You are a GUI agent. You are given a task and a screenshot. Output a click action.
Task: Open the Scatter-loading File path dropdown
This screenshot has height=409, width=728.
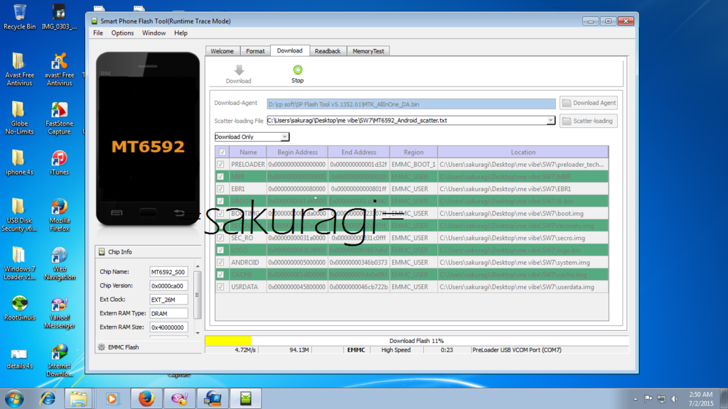[550, 121]
